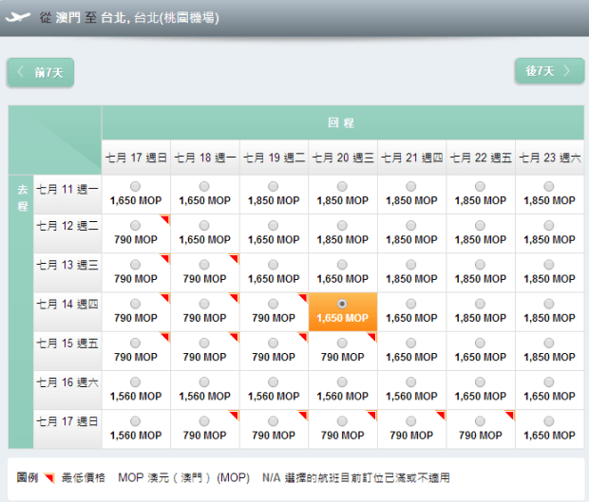Select depart 七月 16, return 七月 23 fare
This screenshot has width=589, height=502.
click(x=549, y=382)
